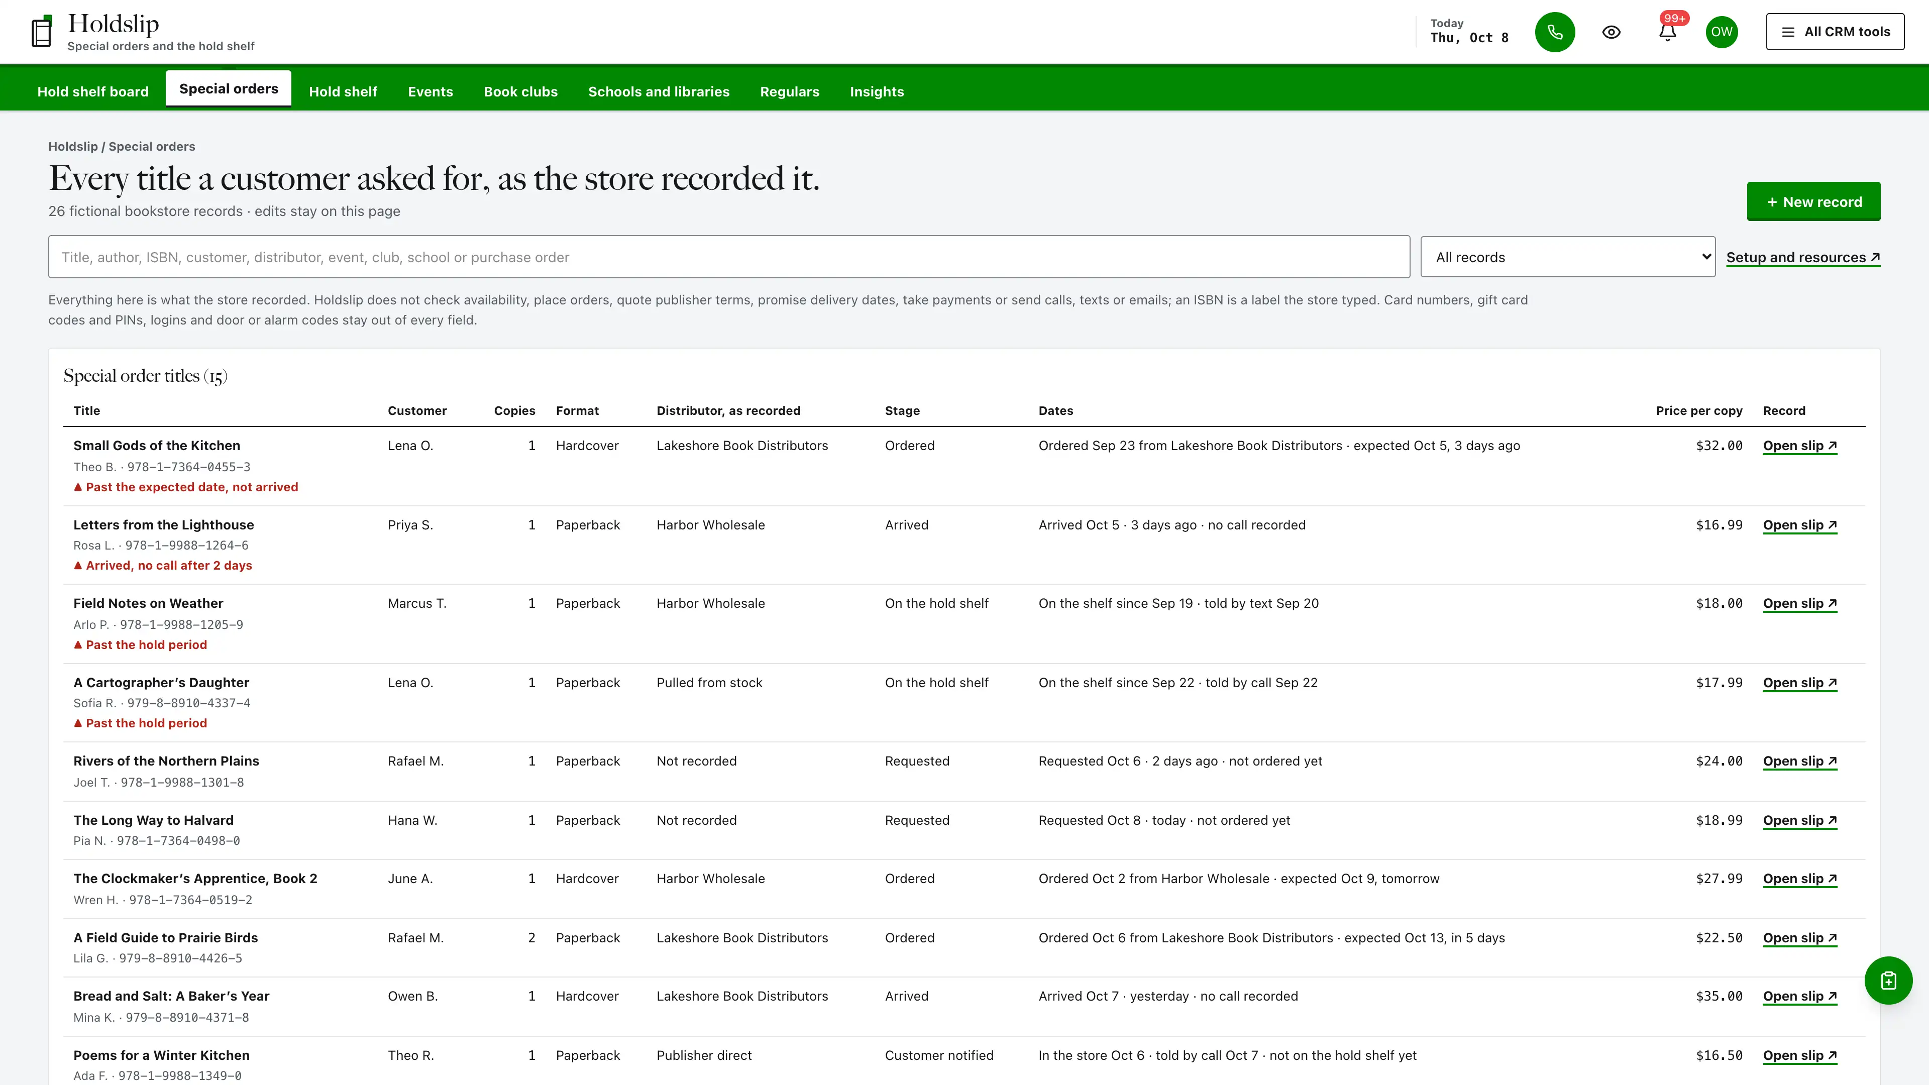Open the notifications bell with 99+ badge

(x=1668, y=32)
